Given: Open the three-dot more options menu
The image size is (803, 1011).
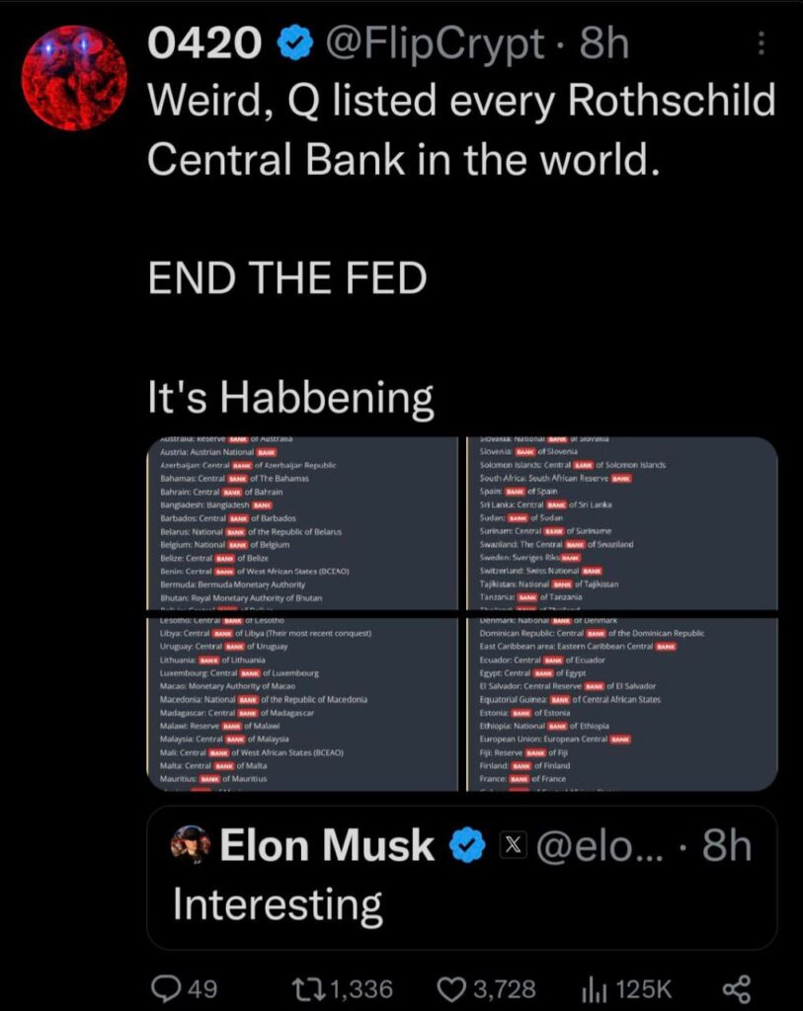Looking at the screenshot, I should tap(760, 44).
